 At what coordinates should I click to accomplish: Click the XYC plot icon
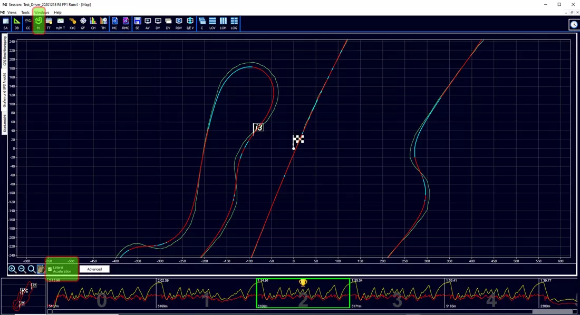pos(73,23)
